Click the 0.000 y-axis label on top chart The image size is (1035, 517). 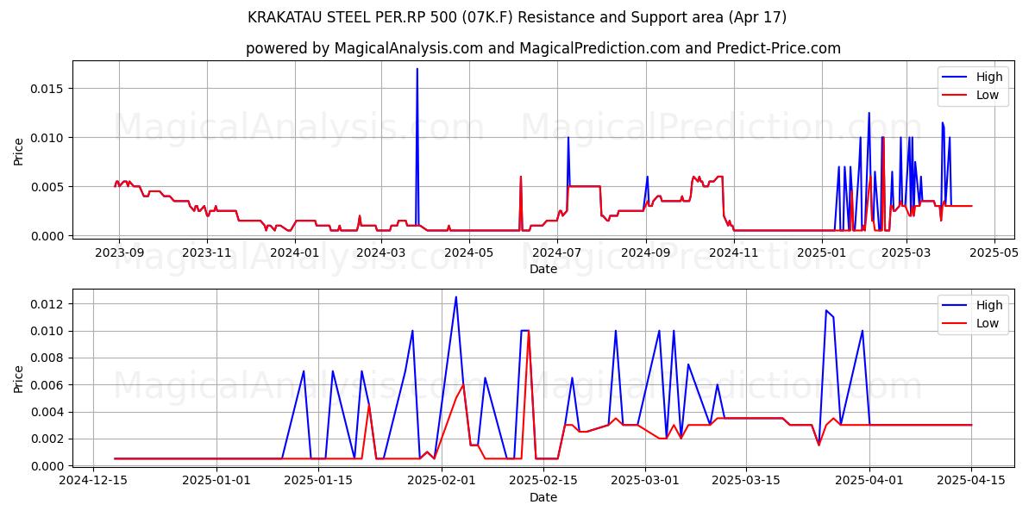point(48,236)
